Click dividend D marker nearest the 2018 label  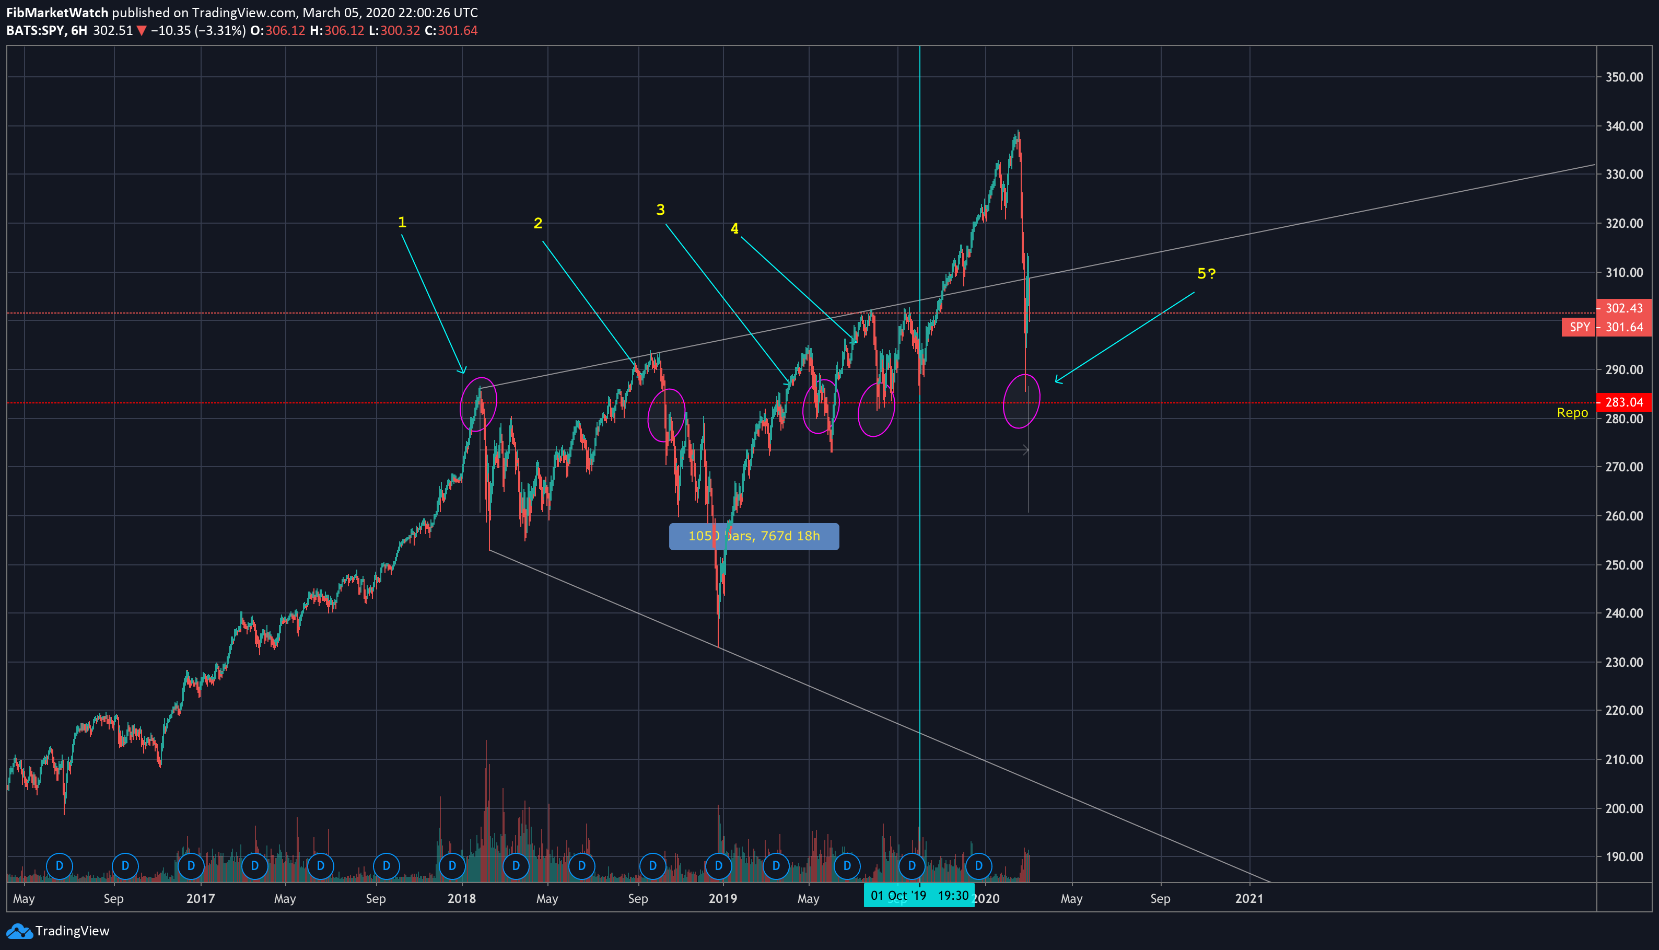pos(452,866)
